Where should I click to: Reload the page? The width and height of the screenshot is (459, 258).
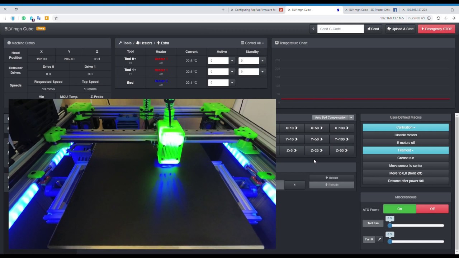click(x=438, y=18)
